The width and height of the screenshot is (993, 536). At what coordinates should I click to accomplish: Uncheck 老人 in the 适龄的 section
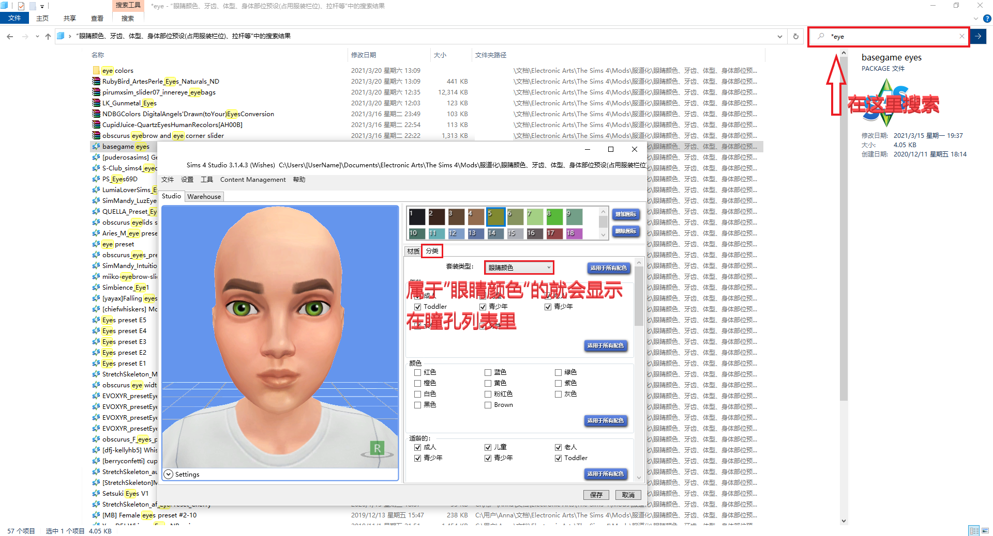tap(558, 447)
